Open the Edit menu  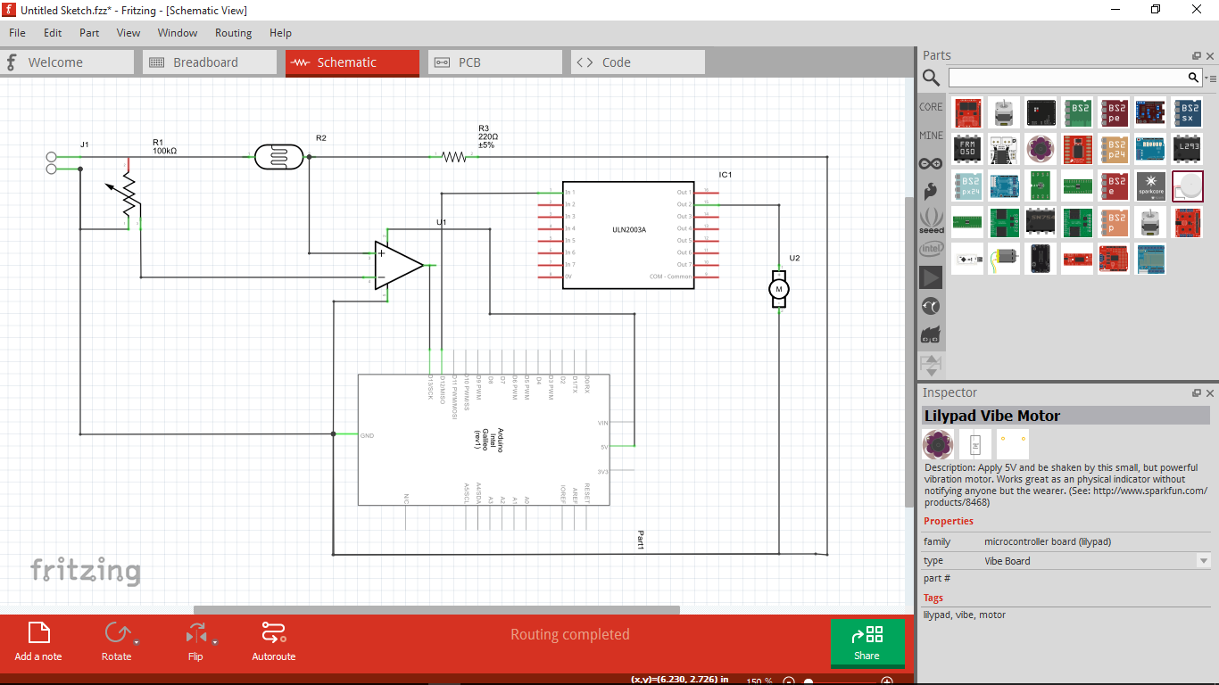pos(53,32)
